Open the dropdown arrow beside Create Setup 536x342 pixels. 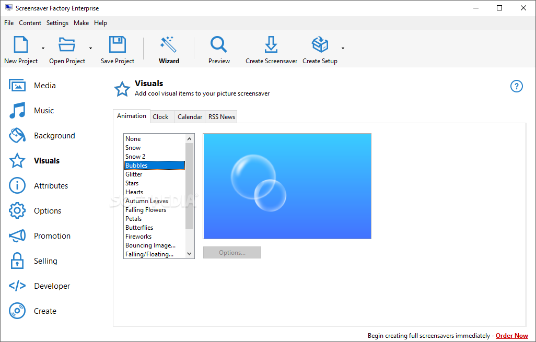point(343,48)
